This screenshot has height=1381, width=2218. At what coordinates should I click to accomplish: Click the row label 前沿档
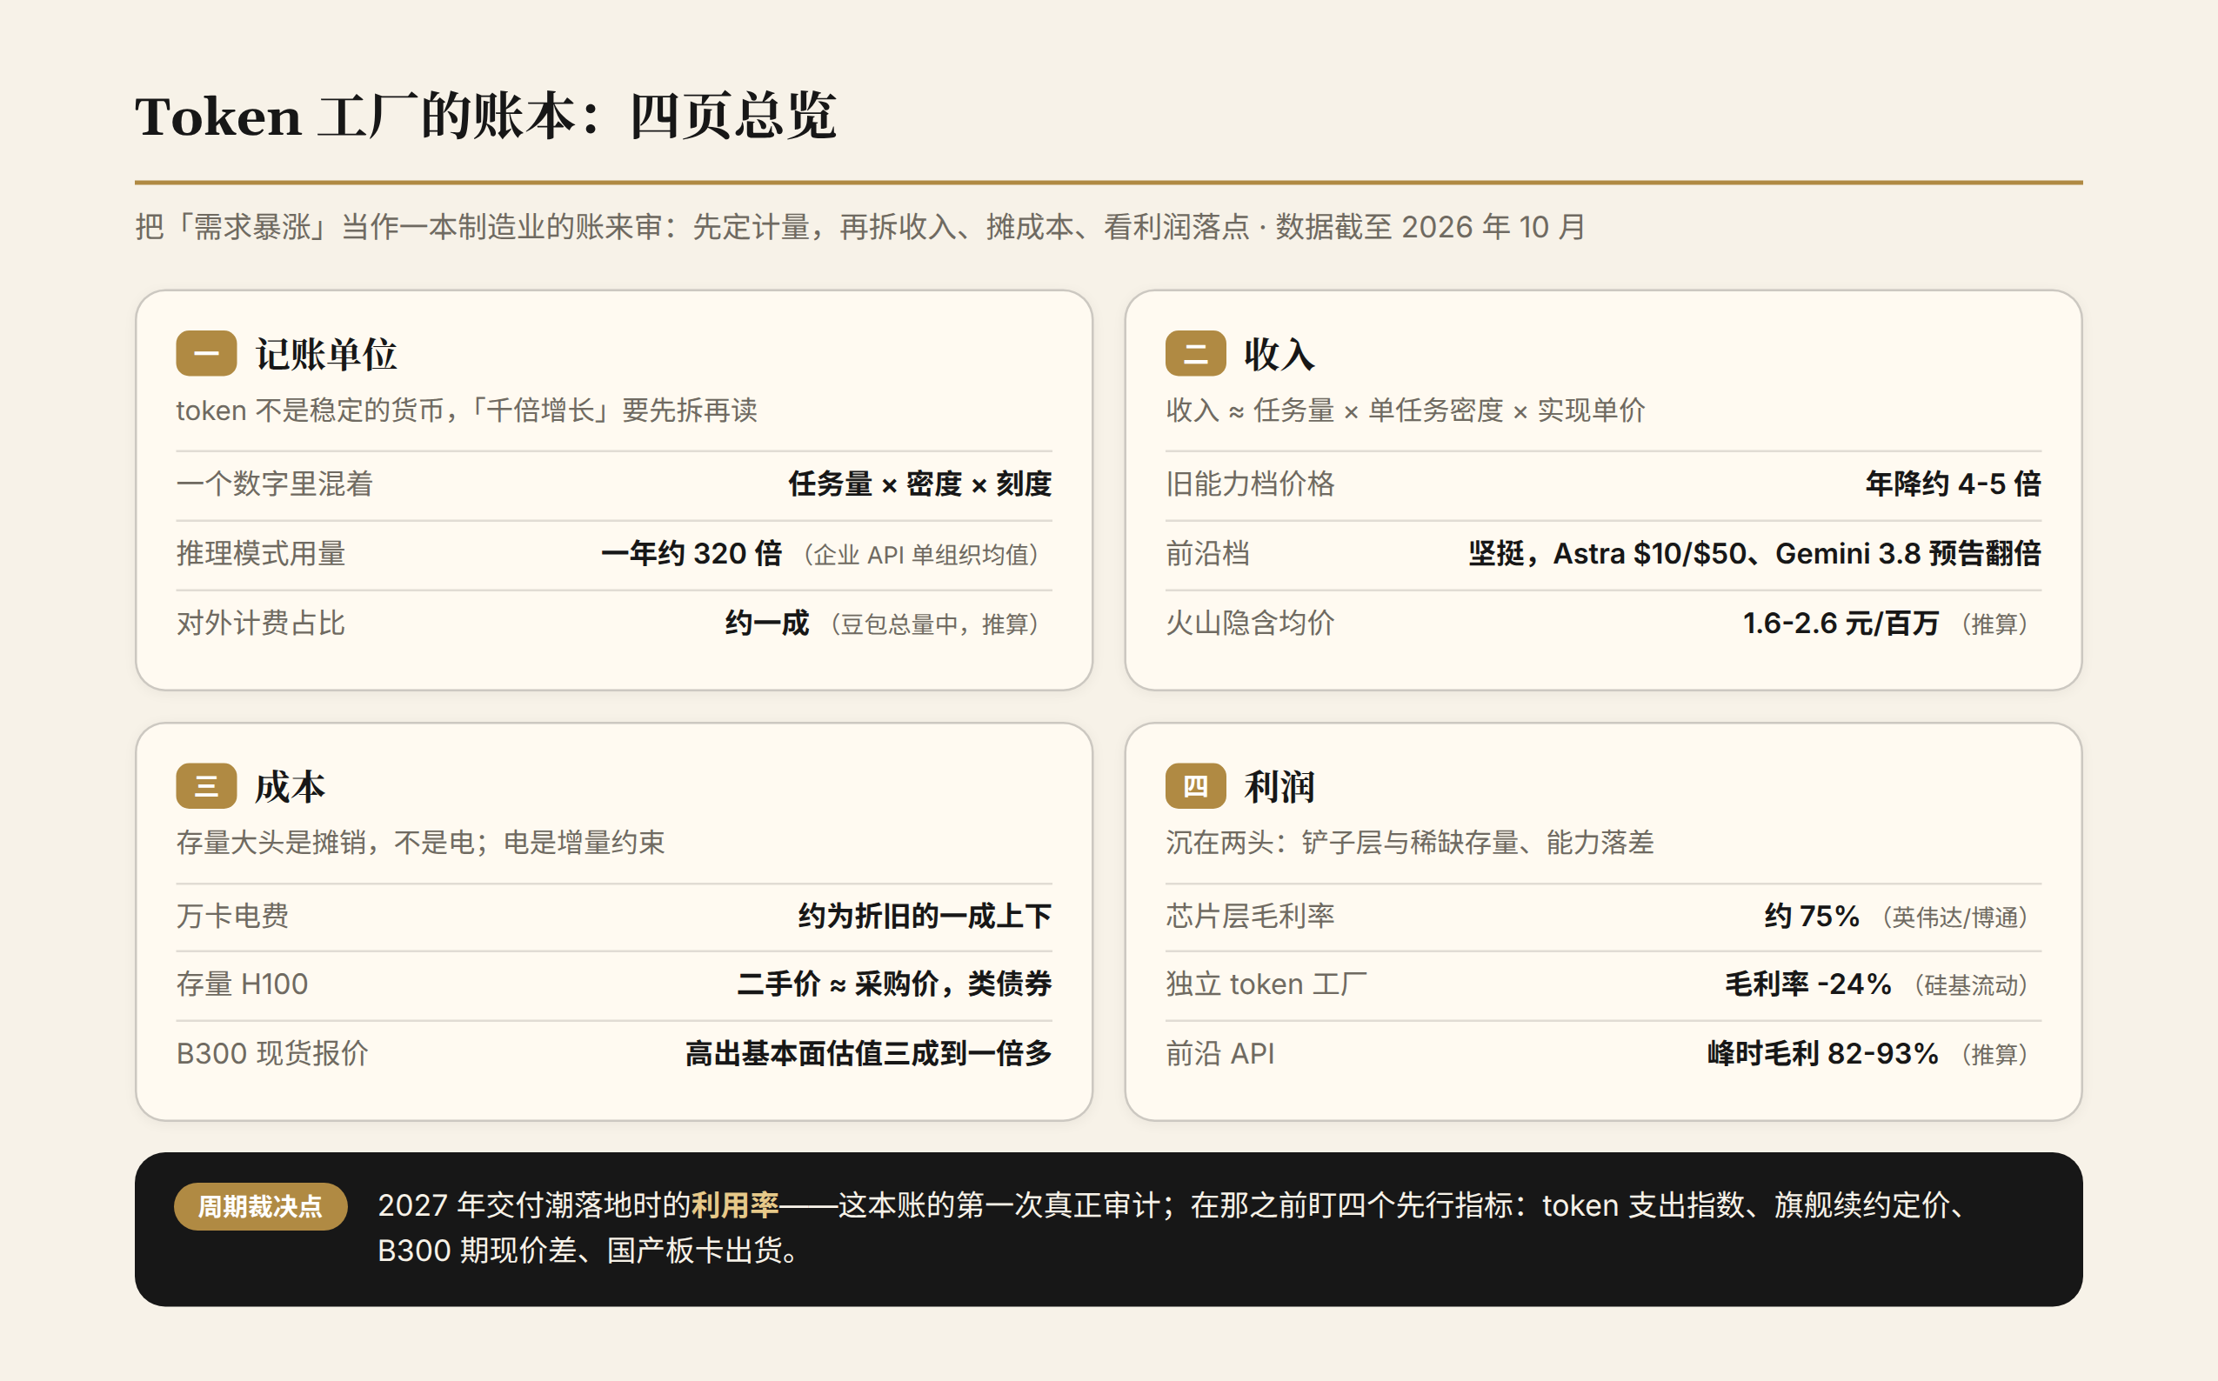[1207, 553]
